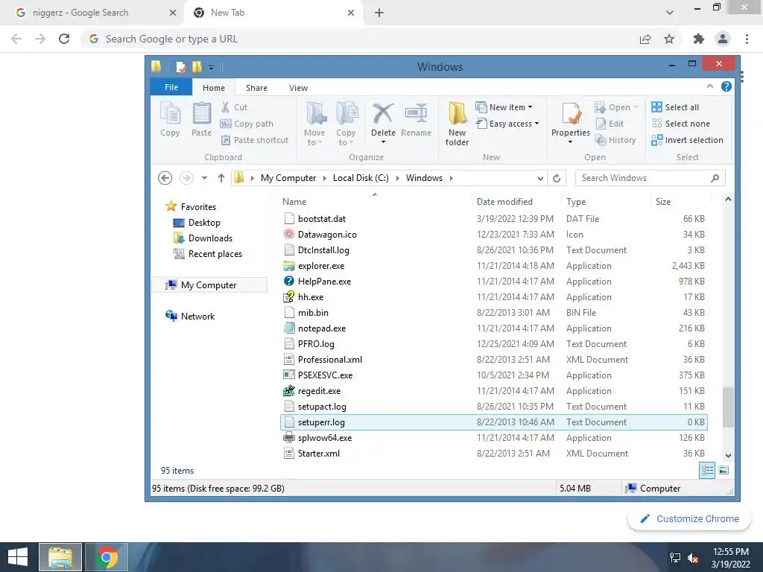
Task: Click the Rename icon
Action: click(416, 114)
